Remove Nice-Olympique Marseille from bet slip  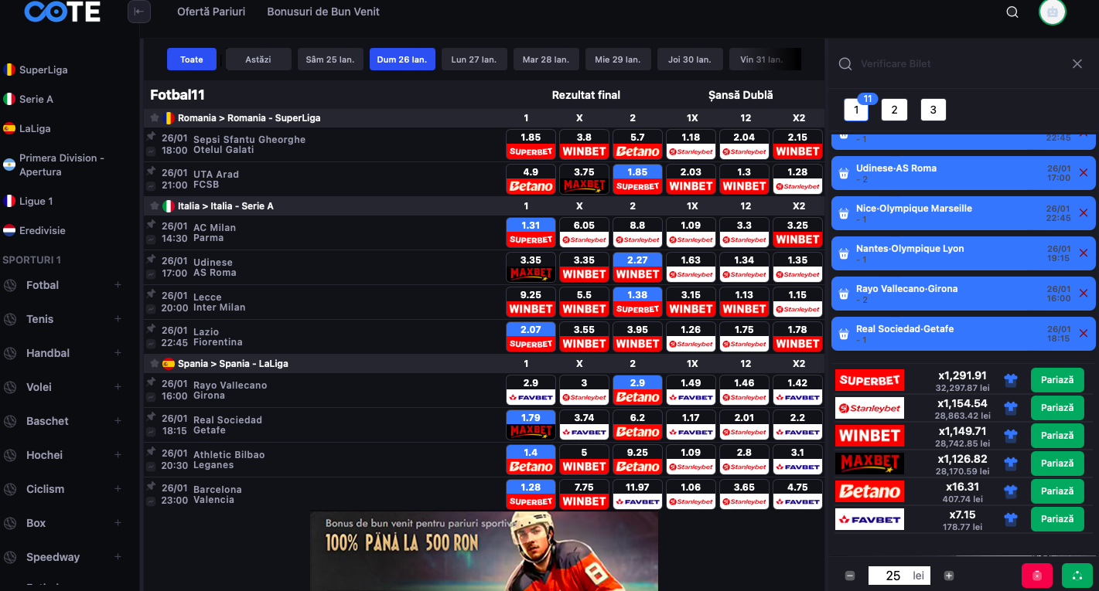[1083, 212]
